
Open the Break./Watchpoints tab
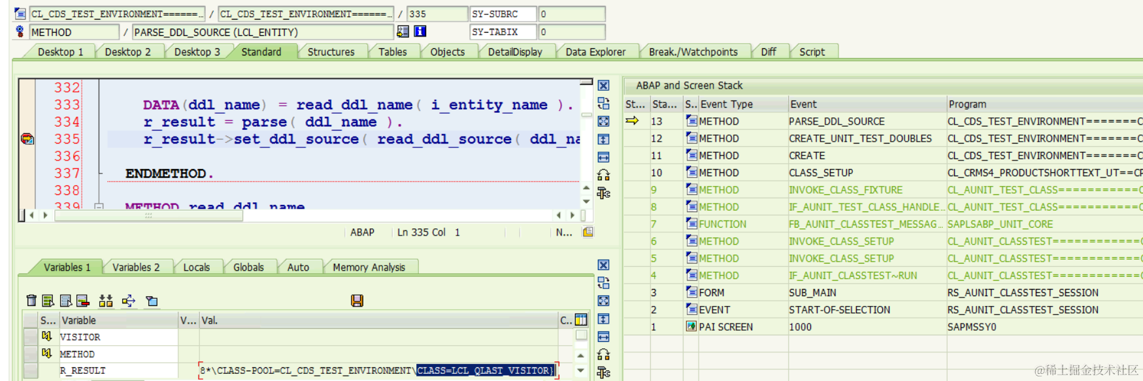(x=693, y=52)
